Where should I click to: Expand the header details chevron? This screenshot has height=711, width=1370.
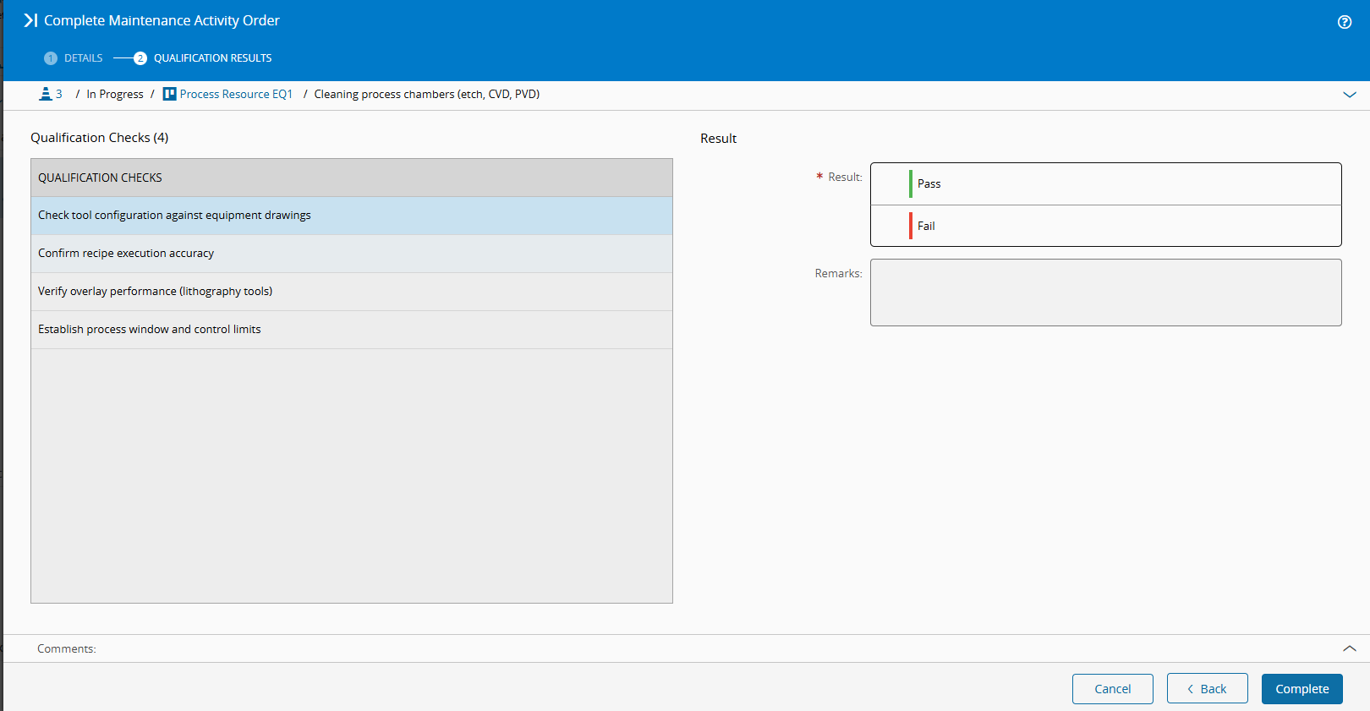tap(1349, 95)
